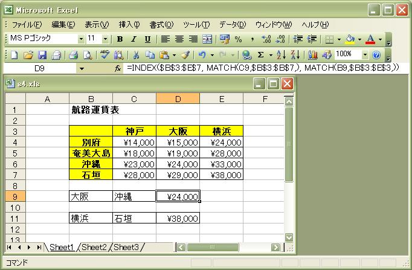The width and height of the screenshot is (412, 270).
Task: Open the データ(D) menu
Action: (233, 25)
